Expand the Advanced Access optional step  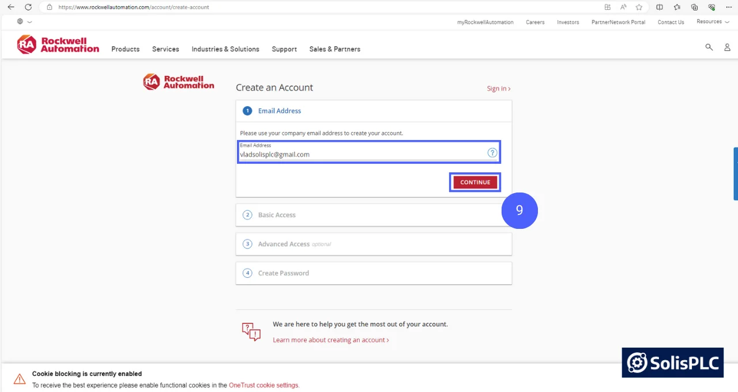(374, 244)
